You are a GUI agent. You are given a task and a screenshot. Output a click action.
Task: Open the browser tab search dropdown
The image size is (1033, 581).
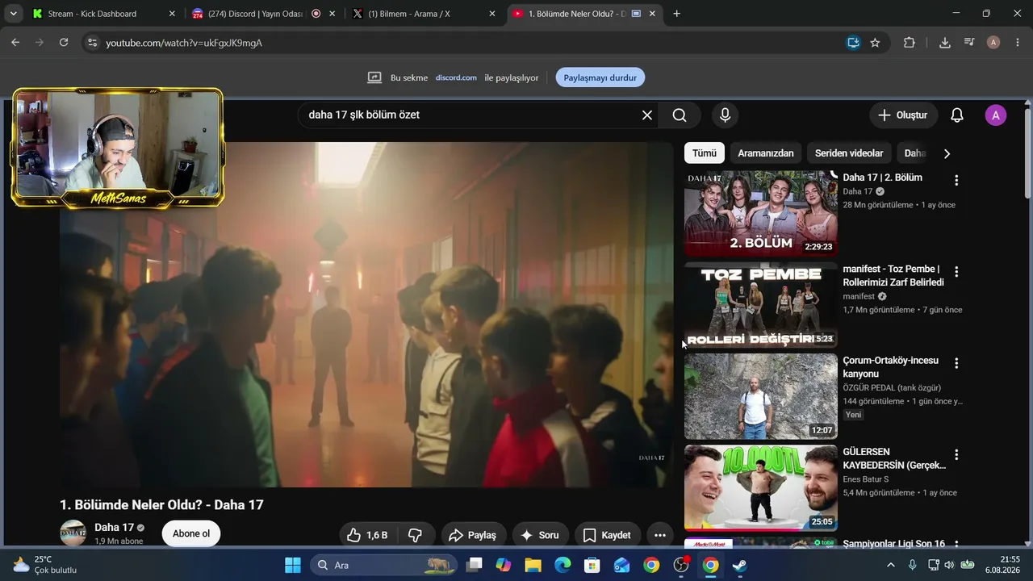[13, 14]
